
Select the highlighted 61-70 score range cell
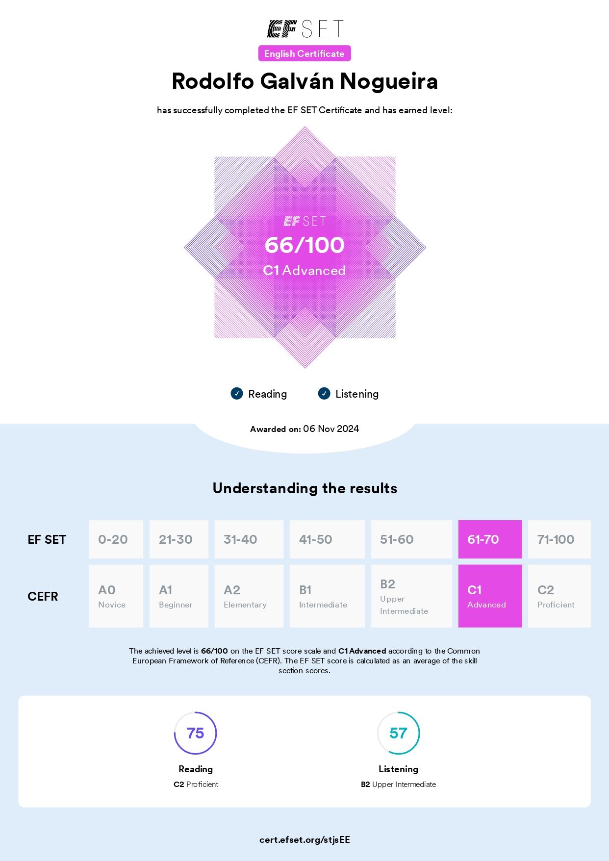[490, 539]
